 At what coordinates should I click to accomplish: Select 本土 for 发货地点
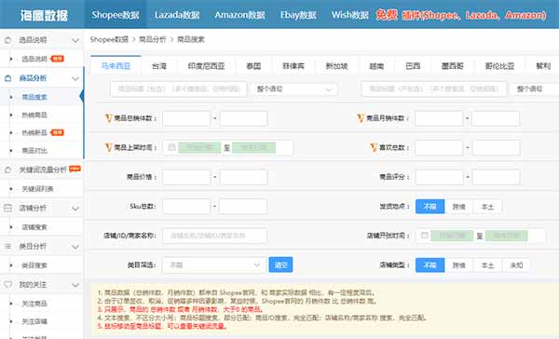click(487, 207)
